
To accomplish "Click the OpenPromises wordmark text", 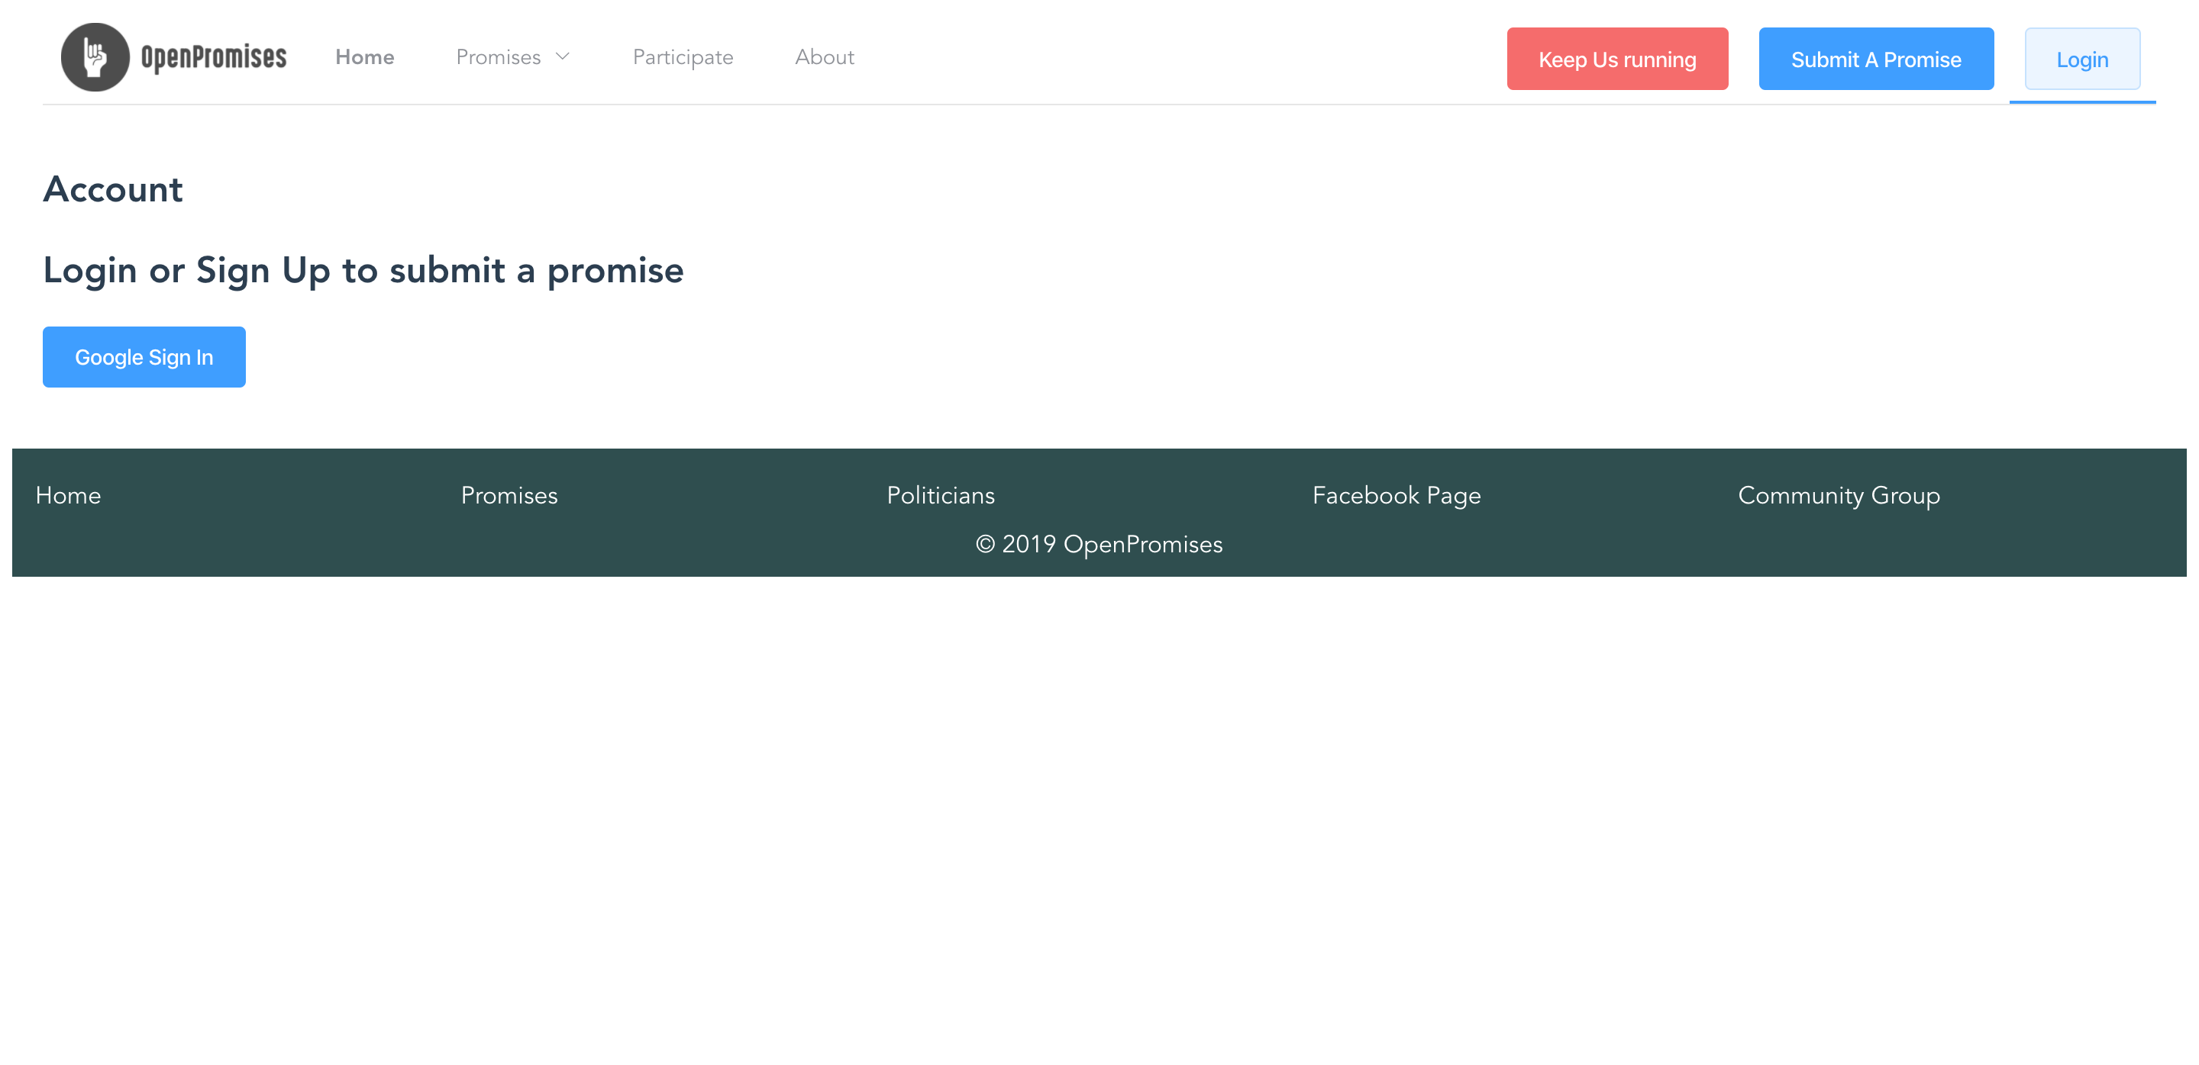I will coord(212,56).
